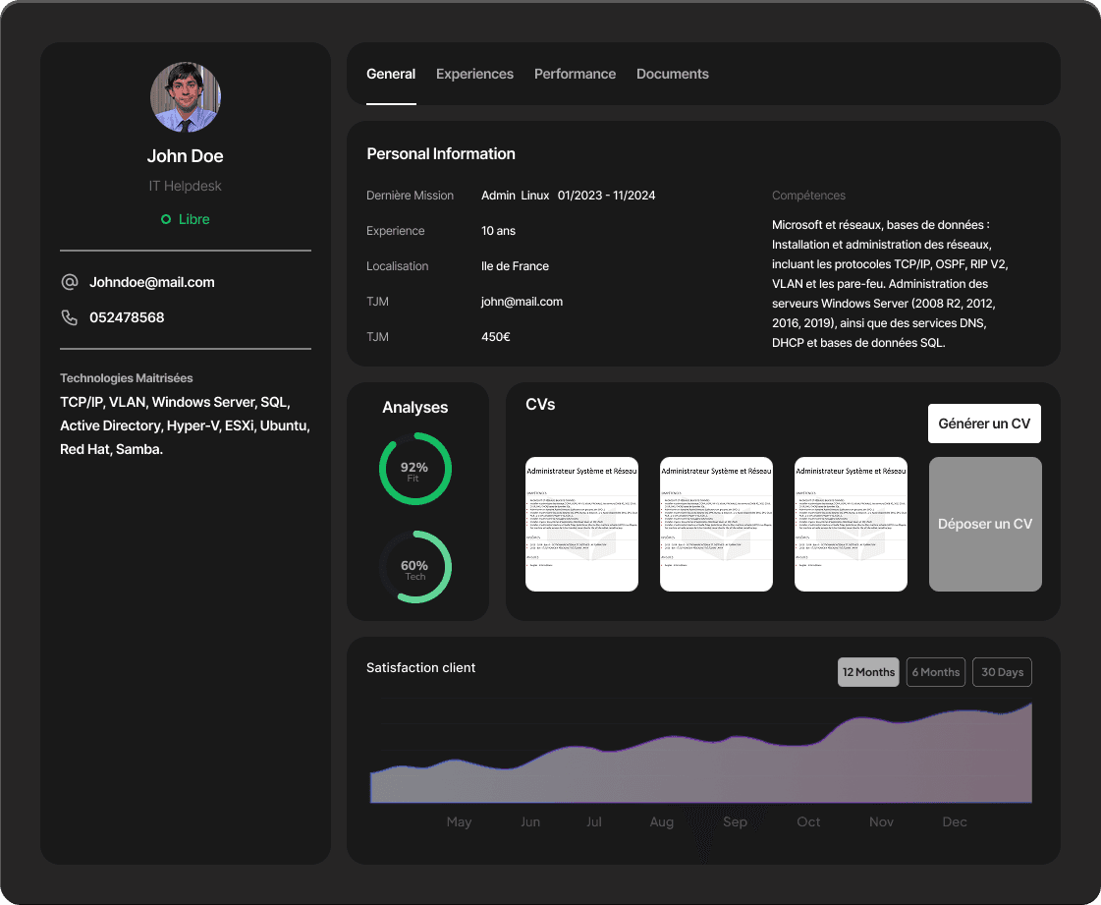The height and width of the screenshot is (905, 1101).
Task: Click the CVs section title
Action: pos(540,405)
